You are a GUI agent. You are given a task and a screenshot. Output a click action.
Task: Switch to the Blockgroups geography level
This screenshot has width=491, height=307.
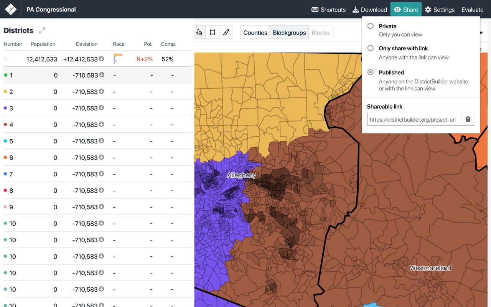[289, 32]
